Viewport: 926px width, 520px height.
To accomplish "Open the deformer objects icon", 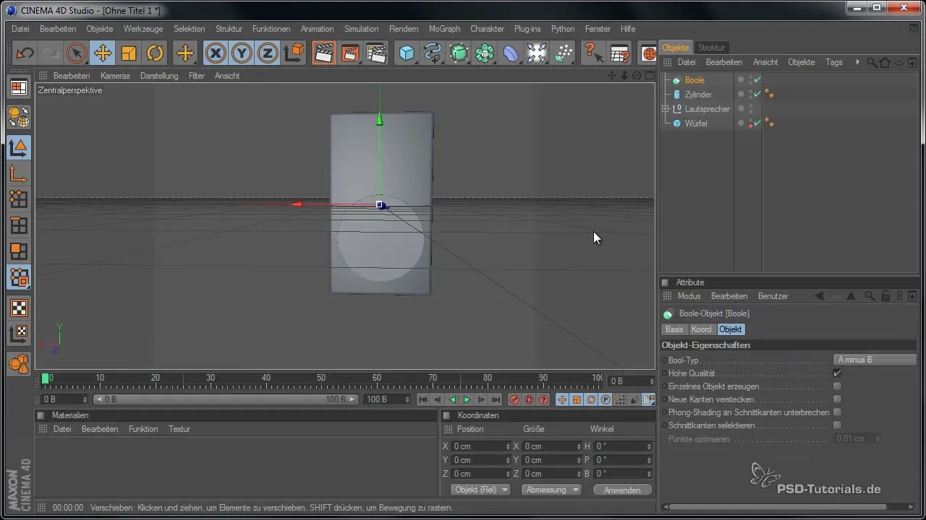I will point(511,53).
